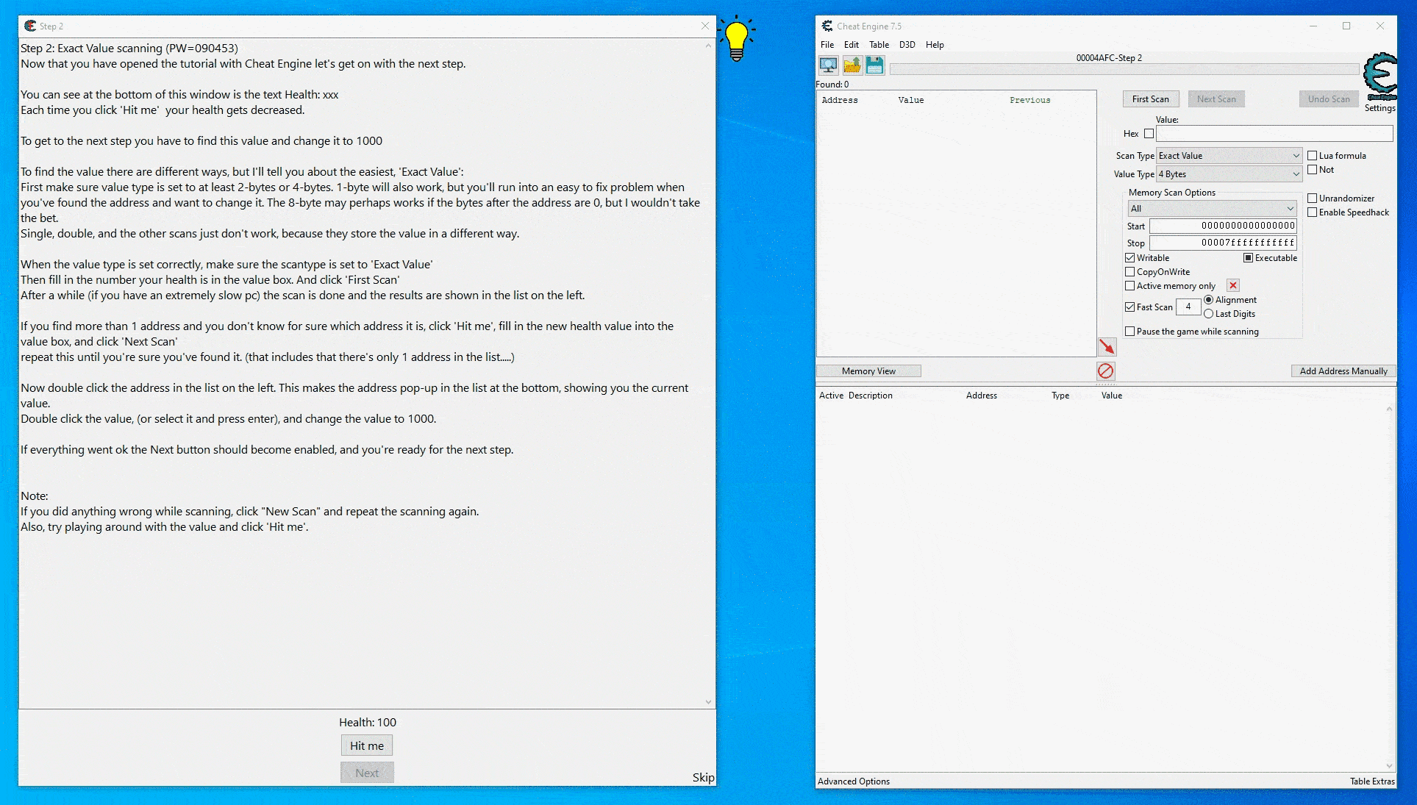Click the save floppy disk icon
The height and width of the screenshot is (805, 1417).
[x=874, y=65]
